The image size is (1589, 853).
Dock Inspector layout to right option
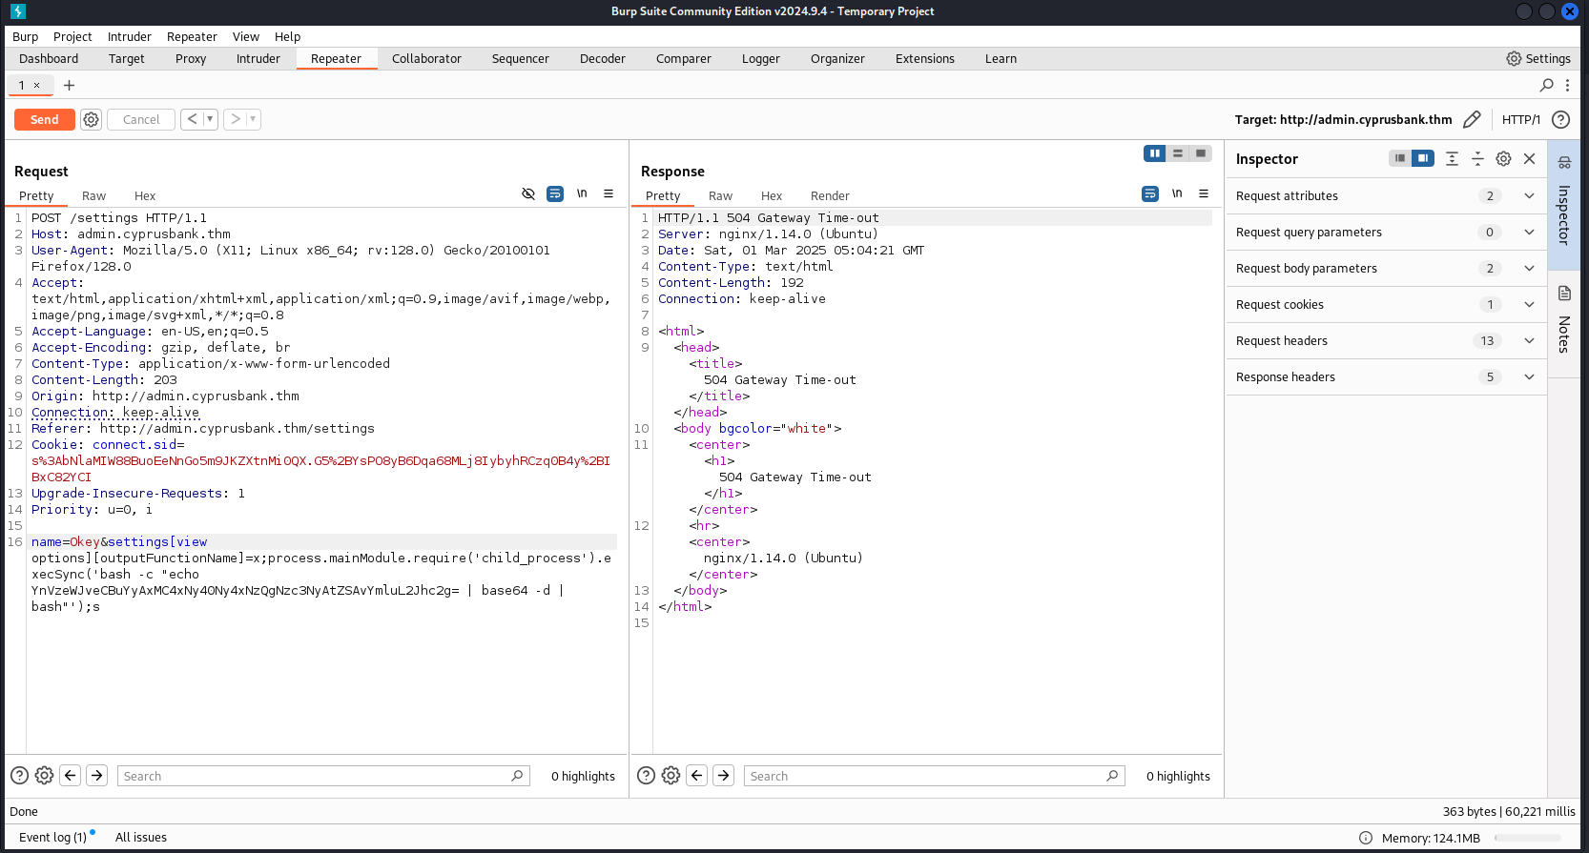1423,158
